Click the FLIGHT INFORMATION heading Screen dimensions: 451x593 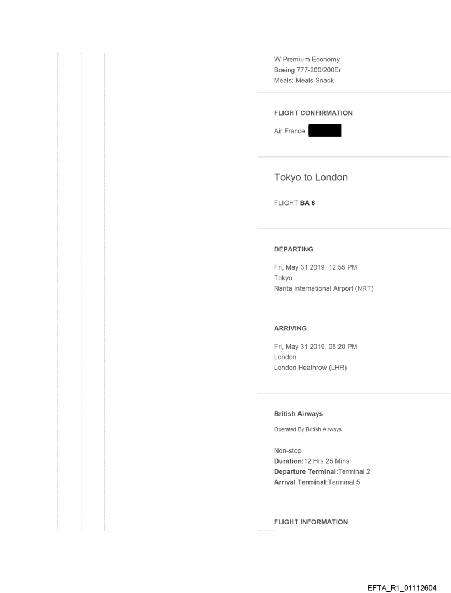(311, 522)
